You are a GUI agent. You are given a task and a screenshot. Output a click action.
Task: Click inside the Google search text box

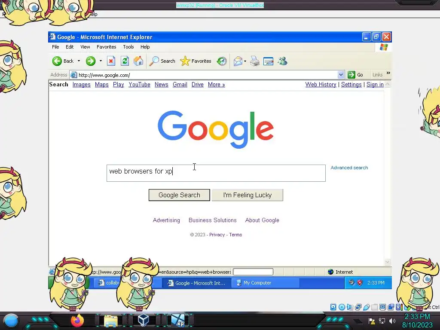216,173
